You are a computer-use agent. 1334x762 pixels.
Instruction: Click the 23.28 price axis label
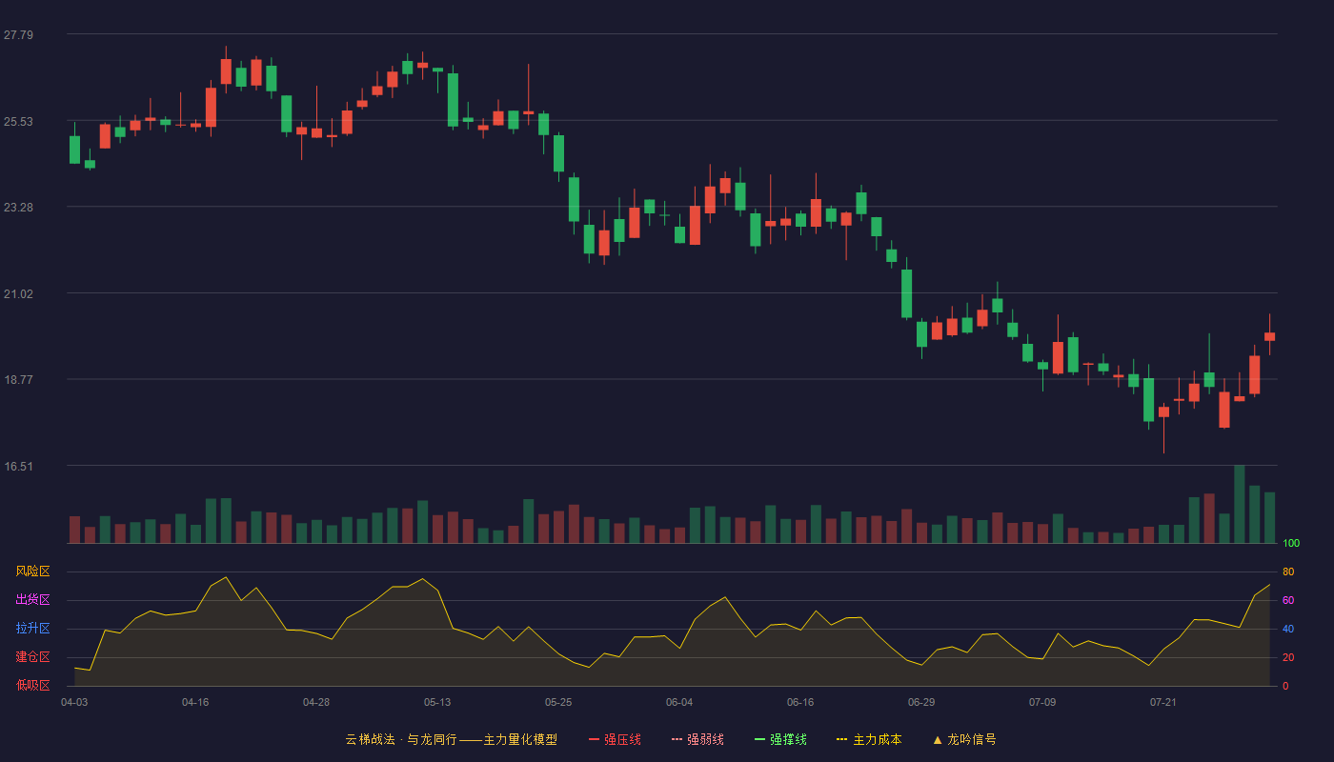[18, 208]
